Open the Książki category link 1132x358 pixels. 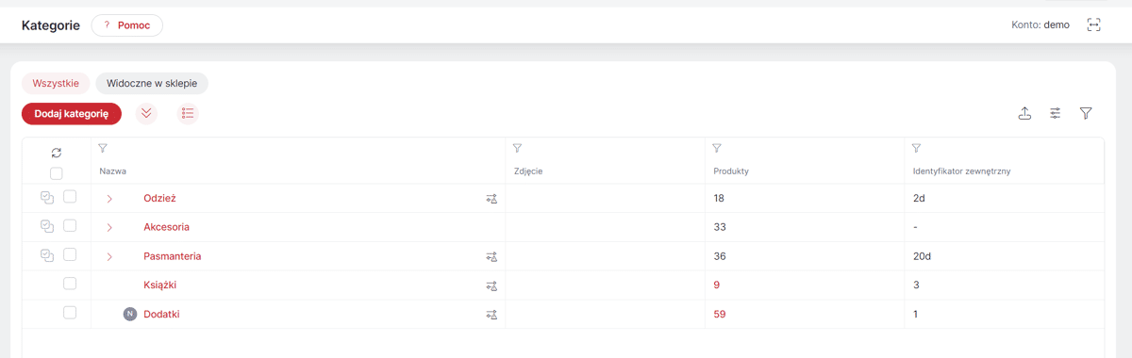click(159, 285)
